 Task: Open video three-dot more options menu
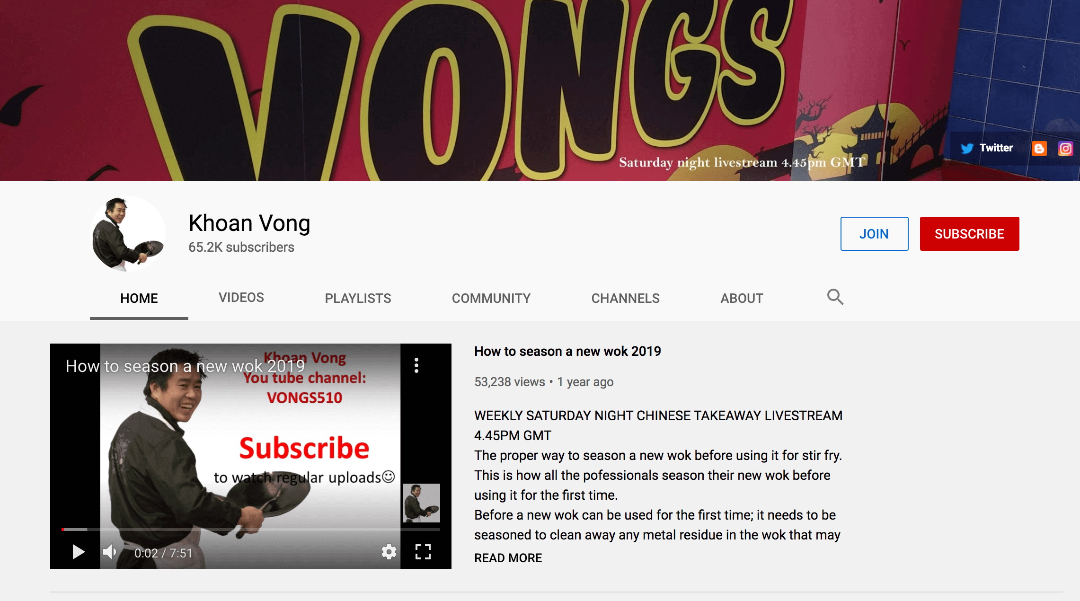point(416,365)
